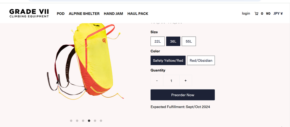The image size is (290, 127).
Task: Pick the Safety Yellow/Red color
Action: coord(168,60)
